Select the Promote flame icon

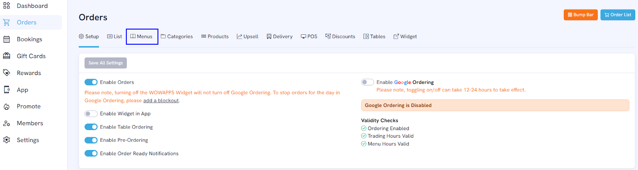[x=7, y=107]
